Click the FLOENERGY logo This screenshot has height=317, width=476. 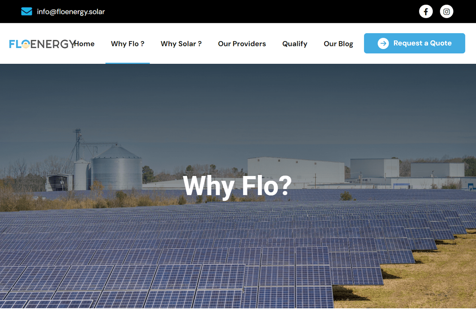pyautogui.click(x=42, y=44)
